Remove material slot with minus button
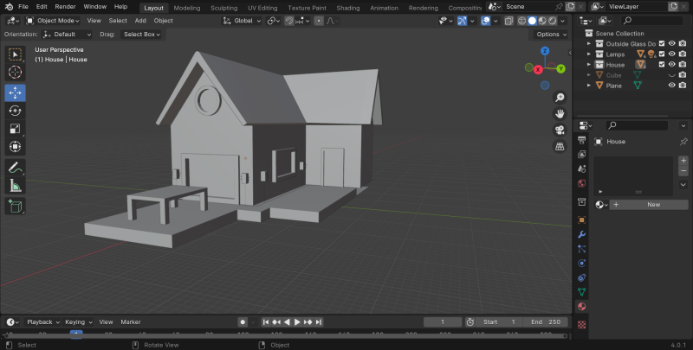The image size is (693, 350). [683, 171]
